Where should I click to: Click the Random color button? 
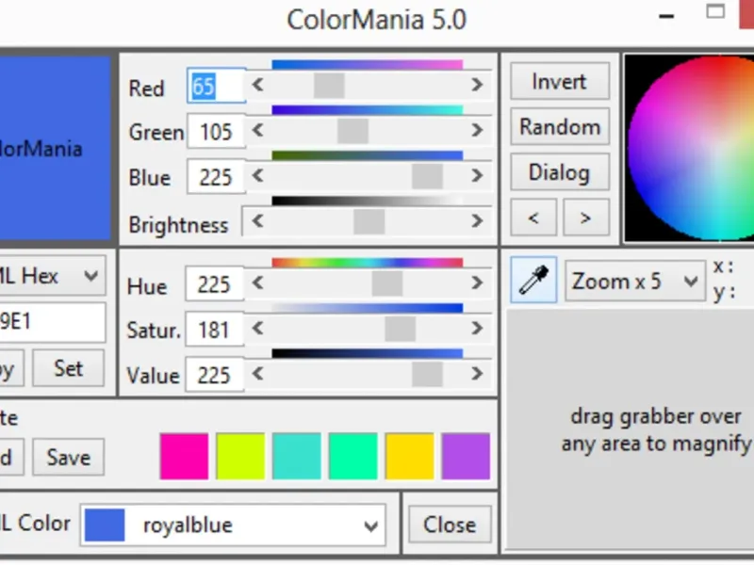560,127
